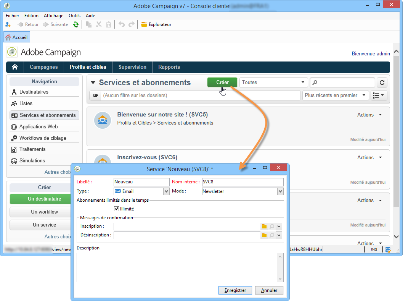Refresh the services list

pos(382,83)
